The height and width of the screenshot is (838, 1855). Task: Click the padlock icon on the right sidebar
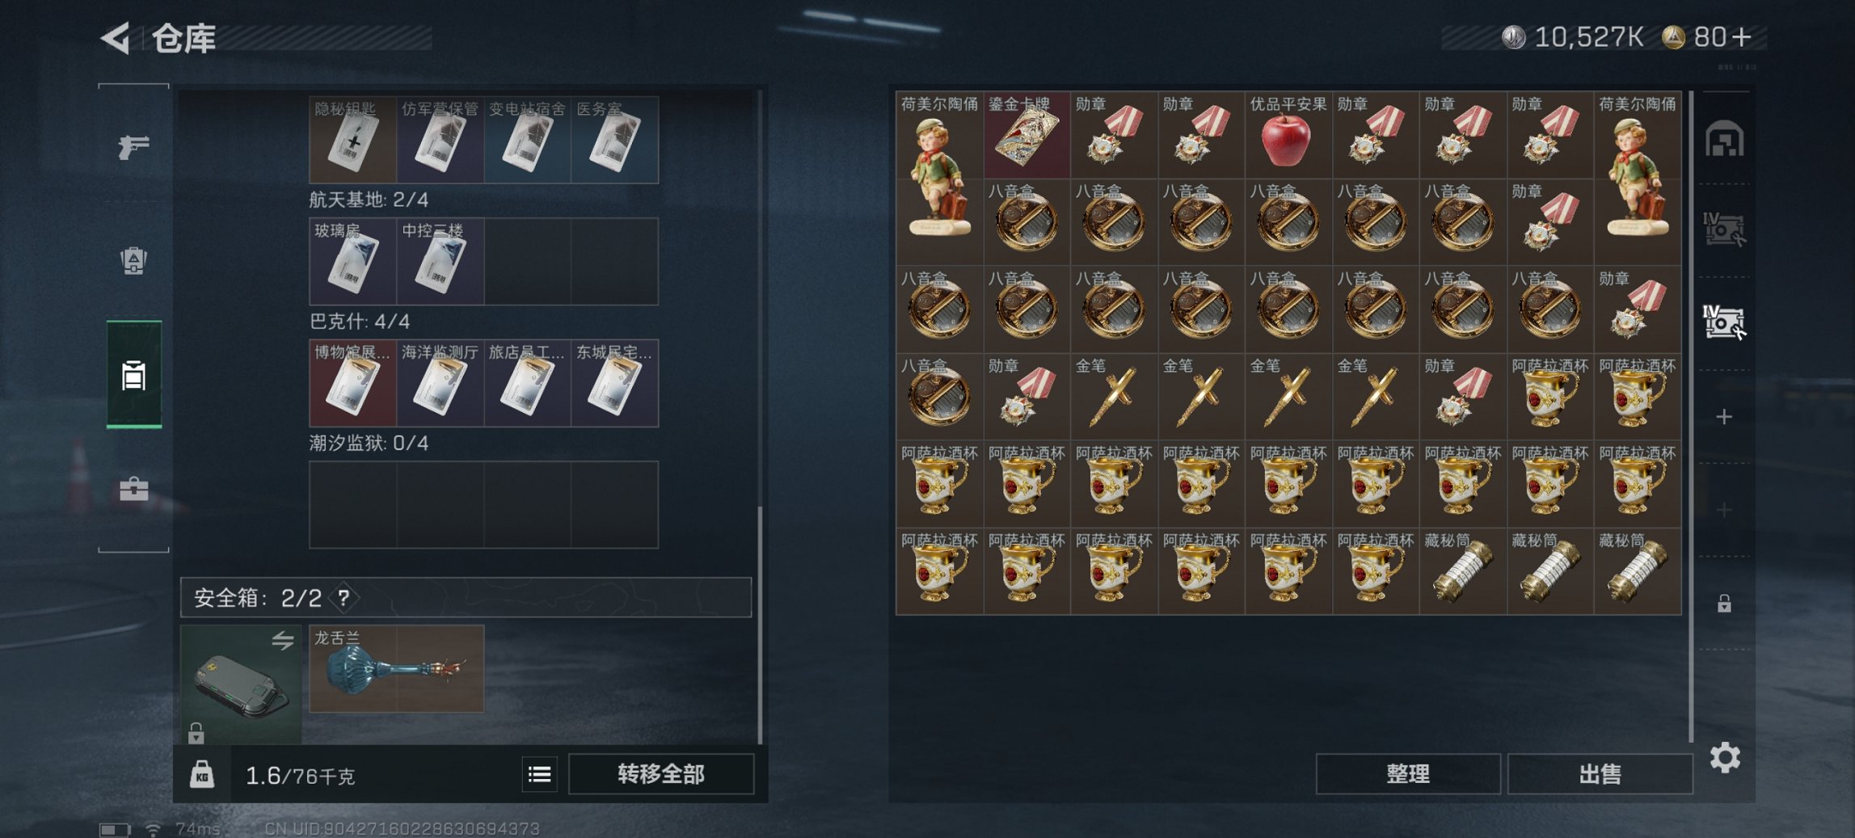[1724, 604]
